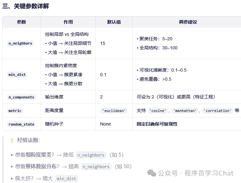
Task: Select the '作用' column header
Action: click(x=68, y=22)
